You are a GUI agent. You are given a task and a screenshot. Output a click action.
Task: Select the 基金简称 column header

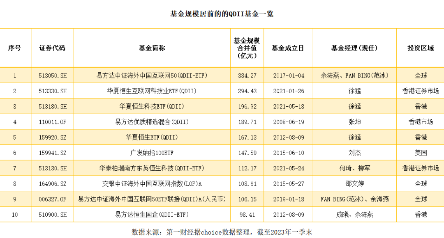[x=152, y=48]
